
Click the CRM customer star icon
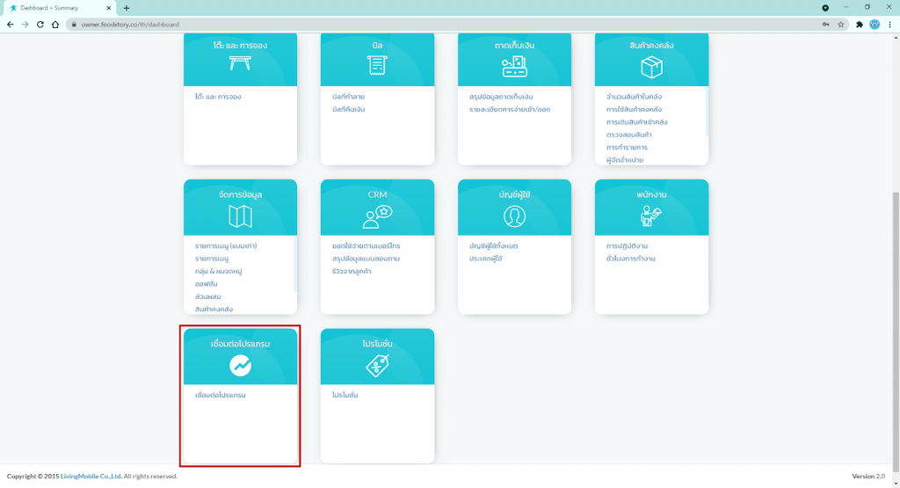pos(377,216)
